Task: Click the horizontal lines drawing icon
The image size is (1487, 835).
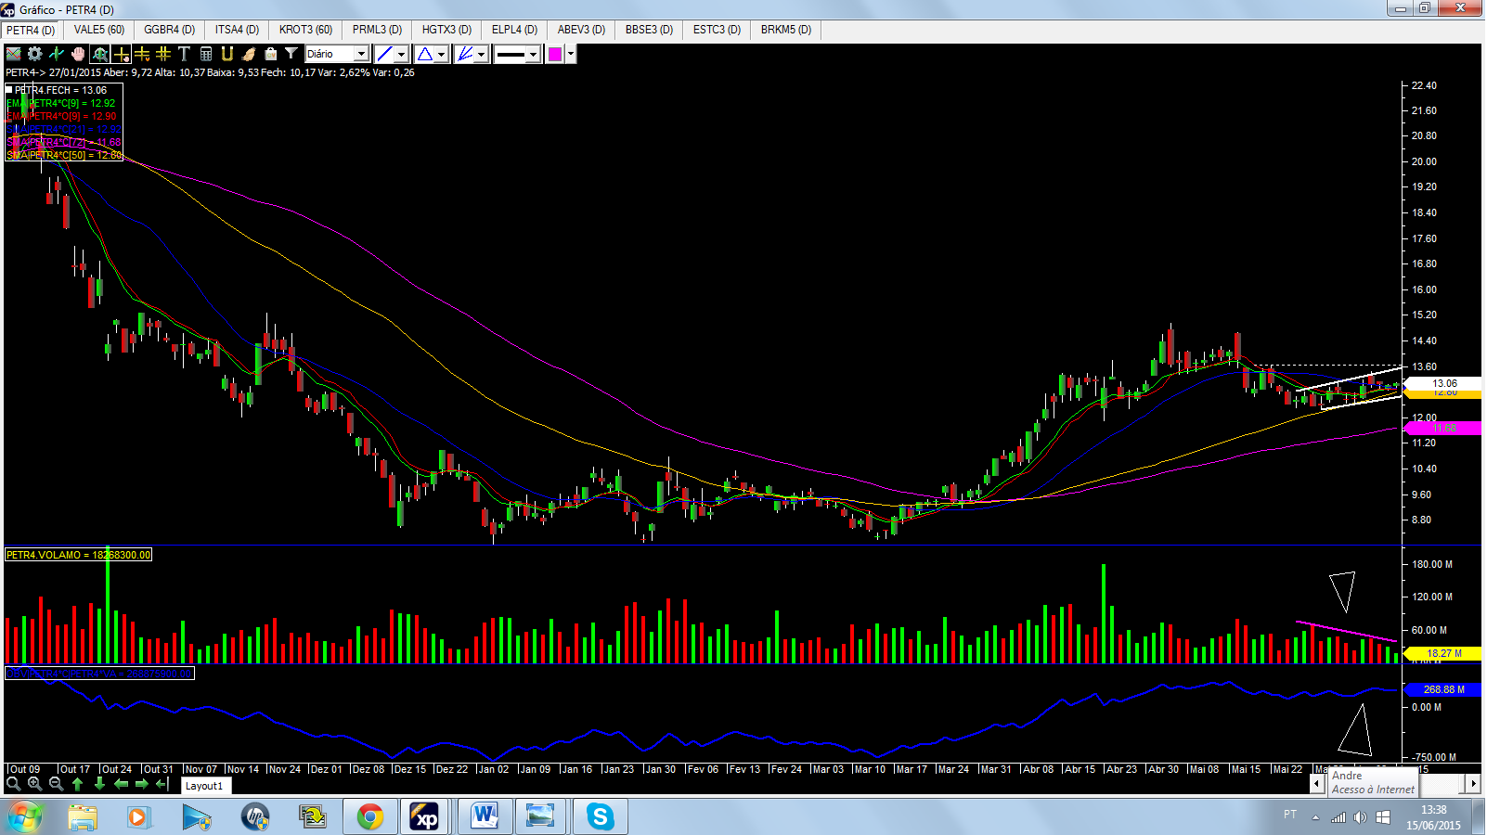Action: [142, 54]
